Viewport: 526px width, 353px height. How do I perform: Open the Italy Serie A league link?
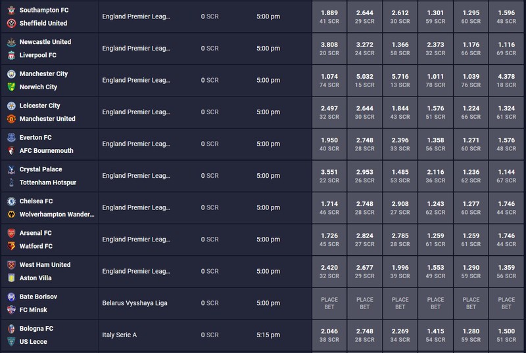click(x=120, y=335)
